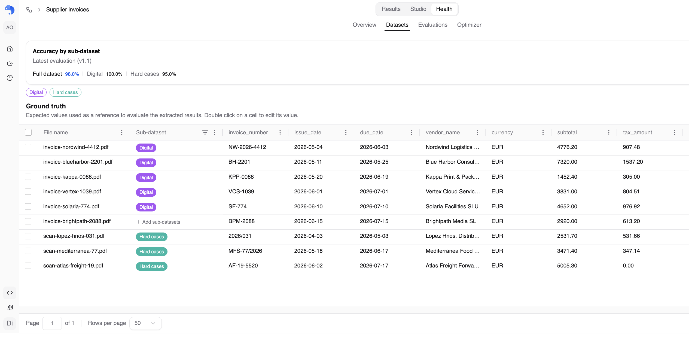Screen dimensions: 689x341
Task: Go to the Home sidebar icon
Action: click(10, 49)
